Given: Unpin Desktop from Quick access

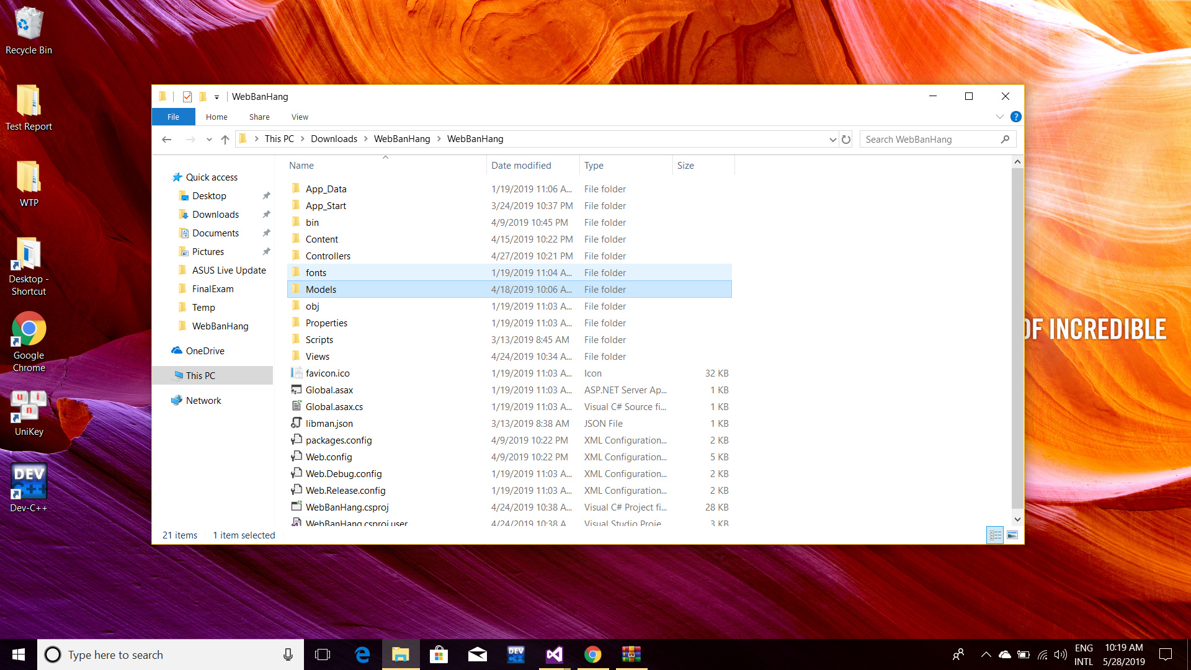Looking at the screenshot, I should click(266, 196).
